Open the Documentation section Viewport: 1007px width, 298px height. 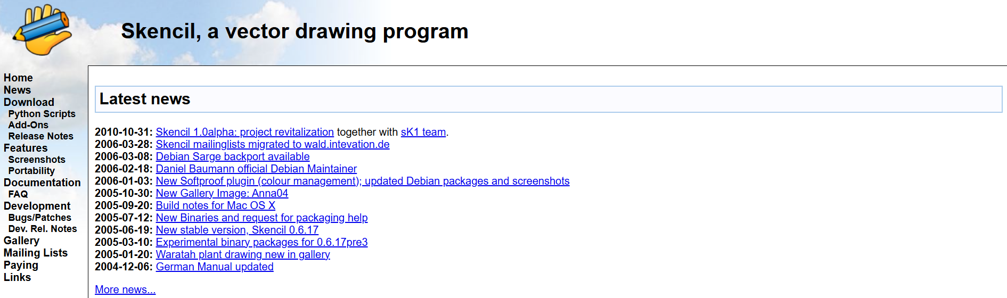point(42,183)
